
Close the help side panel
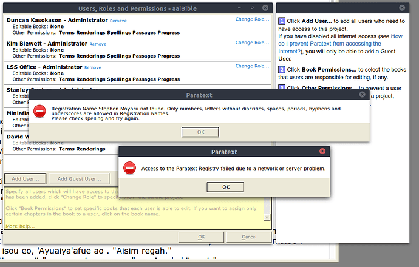(402, 8)
